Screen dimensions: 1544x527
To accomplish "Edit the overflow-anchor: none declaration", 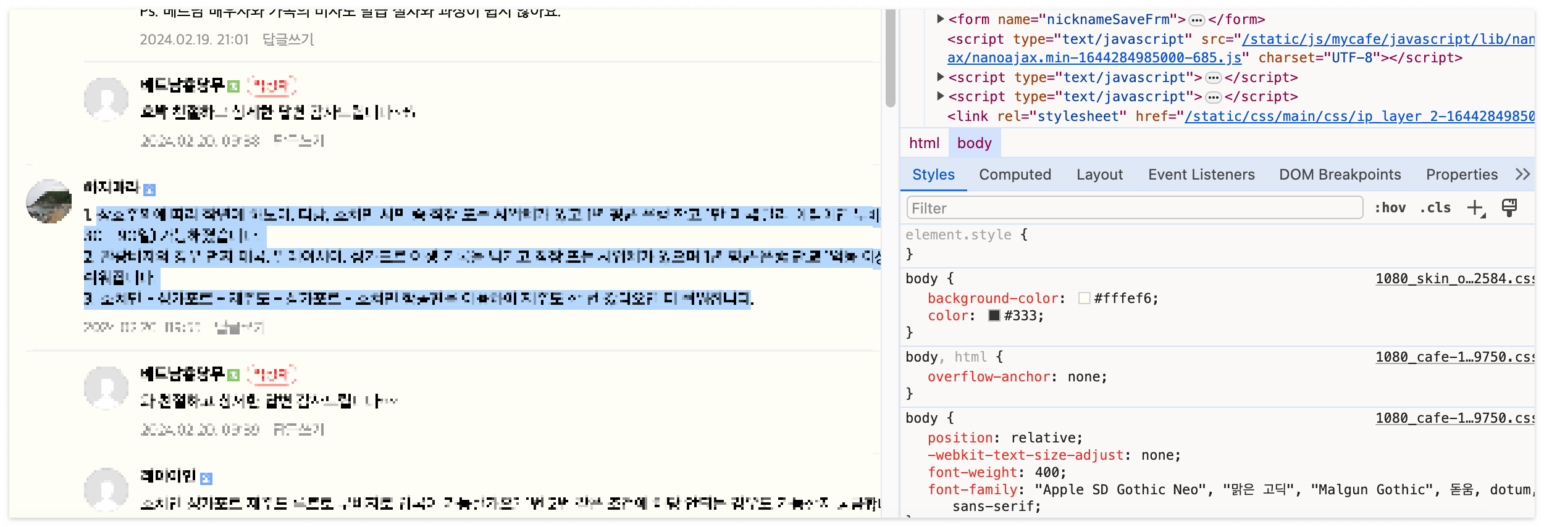I will 1017,376.
